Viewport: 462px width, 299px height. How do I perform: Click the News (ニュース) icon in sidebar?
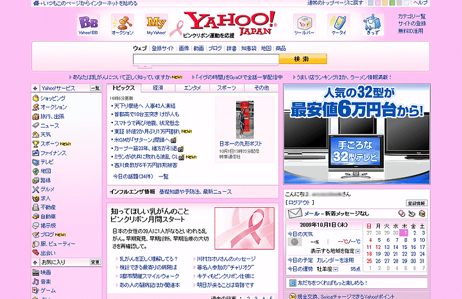tap(36, 126)
